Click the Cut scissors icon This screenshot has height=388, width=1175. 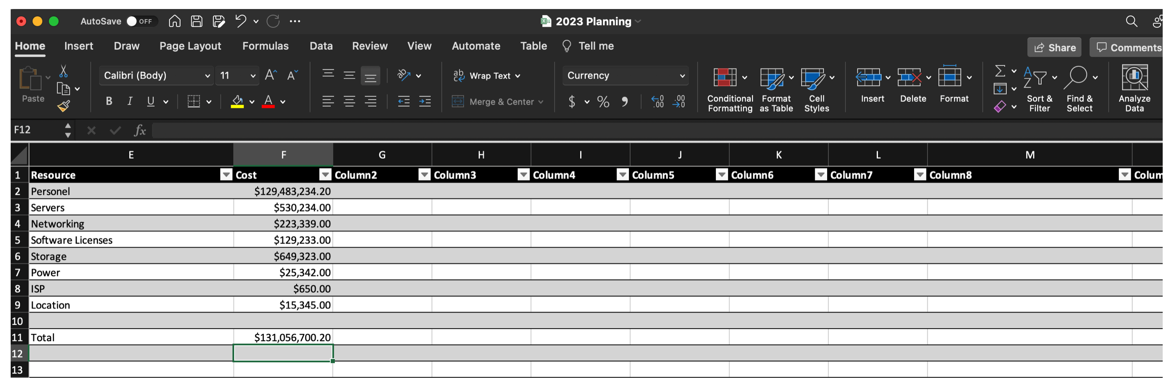(64, 72)
